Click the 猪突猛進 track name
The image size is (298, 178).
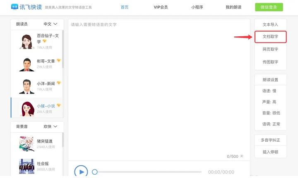coord(45,141)
